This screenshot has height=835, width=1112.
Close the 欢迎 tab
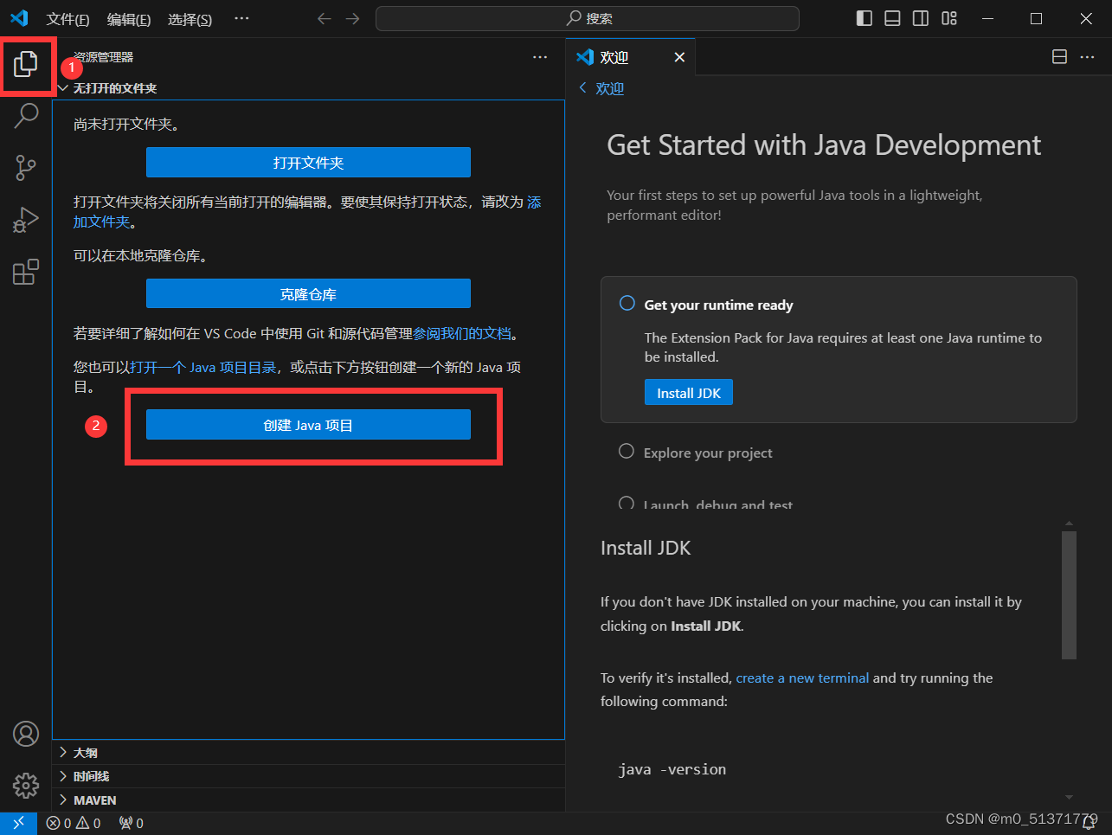click(679, 57)
